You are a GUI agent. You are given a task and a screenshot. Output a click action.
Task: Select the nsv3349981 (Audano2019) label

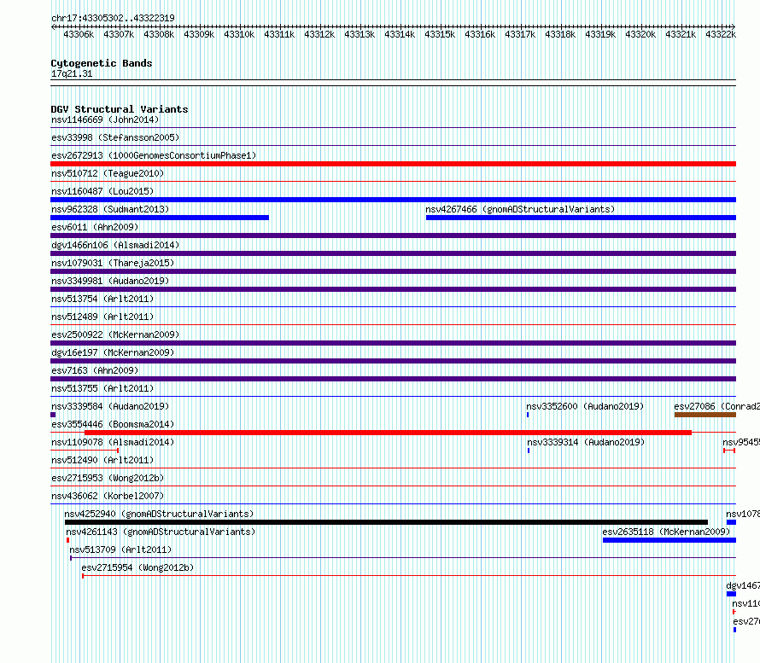(110, 281)
